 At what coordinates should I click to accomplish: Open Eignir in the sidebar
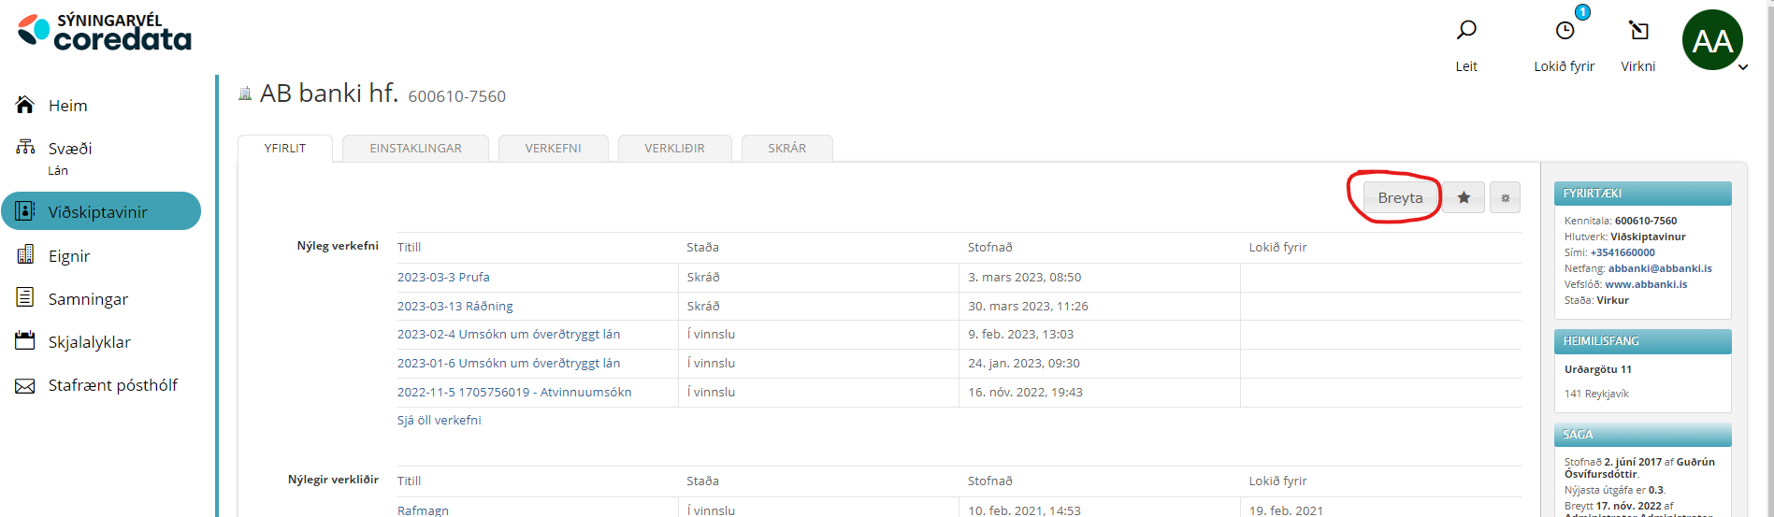point(69,256)
